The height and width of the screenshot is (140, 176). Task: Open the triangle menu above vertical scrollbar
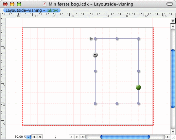tap(173, 21)
